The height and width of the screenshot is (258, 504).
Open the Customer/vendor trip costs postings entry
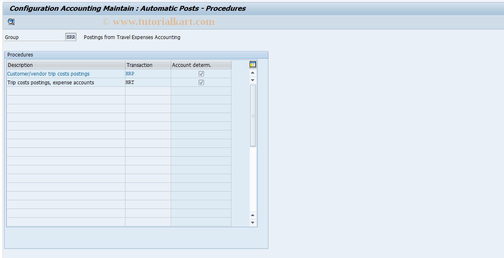click(x=48, y=74)
